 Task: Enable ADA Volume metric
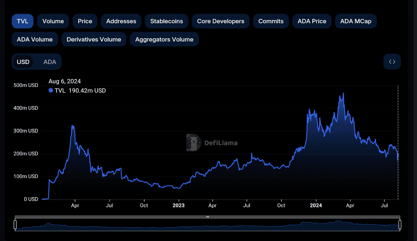tap(35, 39)
